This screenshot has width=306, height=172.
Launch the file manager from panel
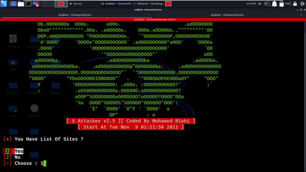coord(21,3)
